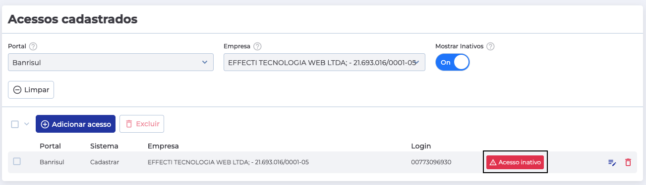Click the edit pencil icon for Banrisul row
646x185 pixels.
click(612, 162)
